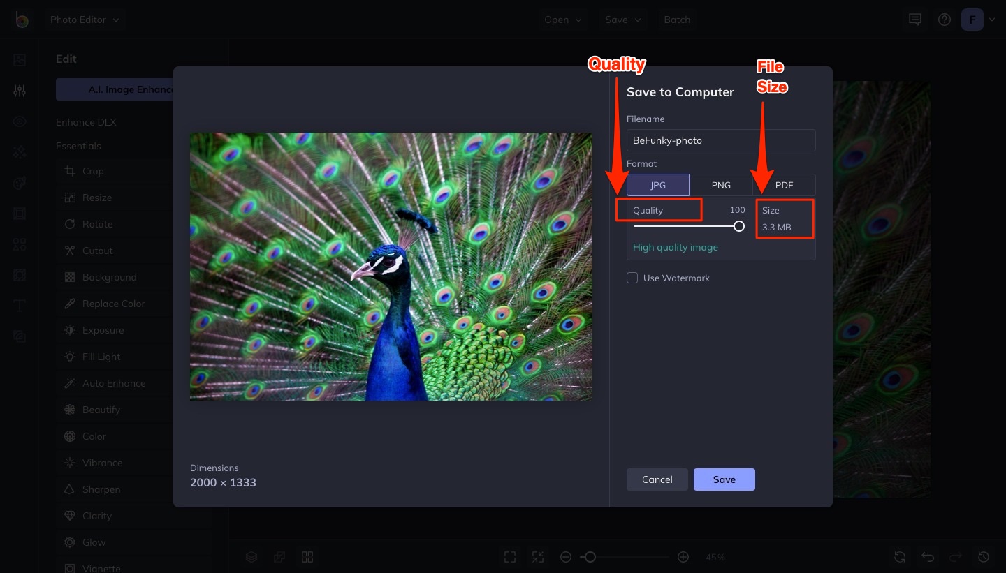Enable the Use Watermark checkbox
This screenshot has width=1006, height=573.
tap(632, 278)
